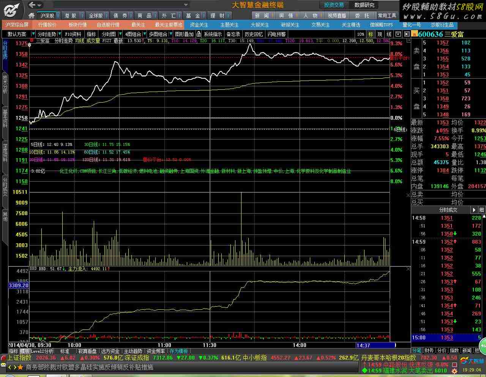Select the 外汇 market tab
The height and width of the screenshot is (377, 486).
coord(169,16)
